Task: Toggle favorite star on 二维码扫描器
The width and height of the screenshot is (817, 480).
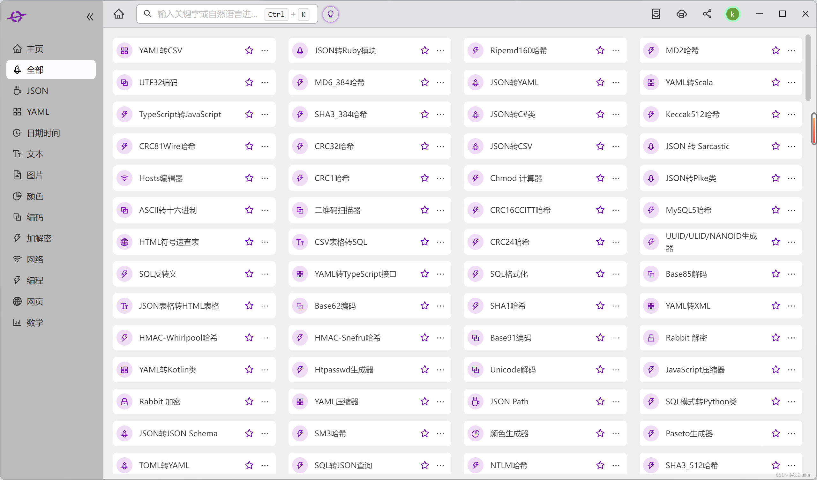Action: 424,210
